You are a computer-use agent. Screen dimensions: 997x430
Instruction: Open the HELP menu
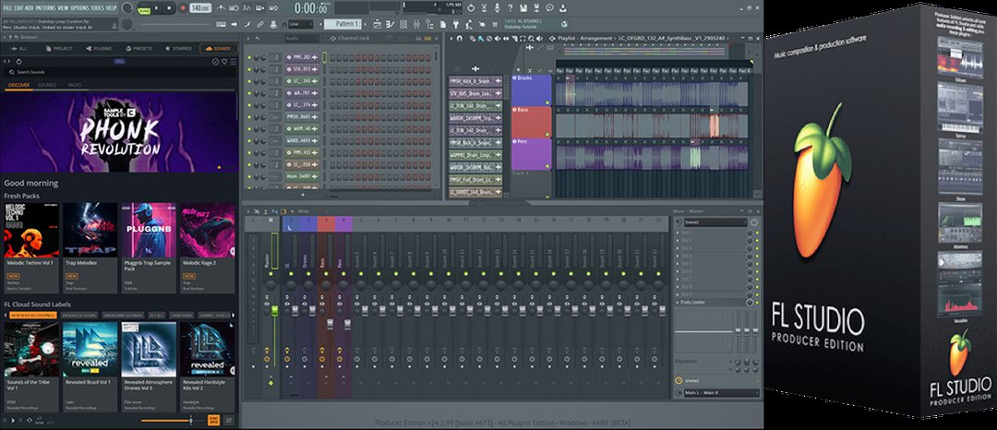[x=112, y=8]
